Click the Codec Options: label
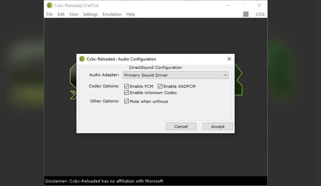Viewport: 321px width, 186px height. (104, 86)
